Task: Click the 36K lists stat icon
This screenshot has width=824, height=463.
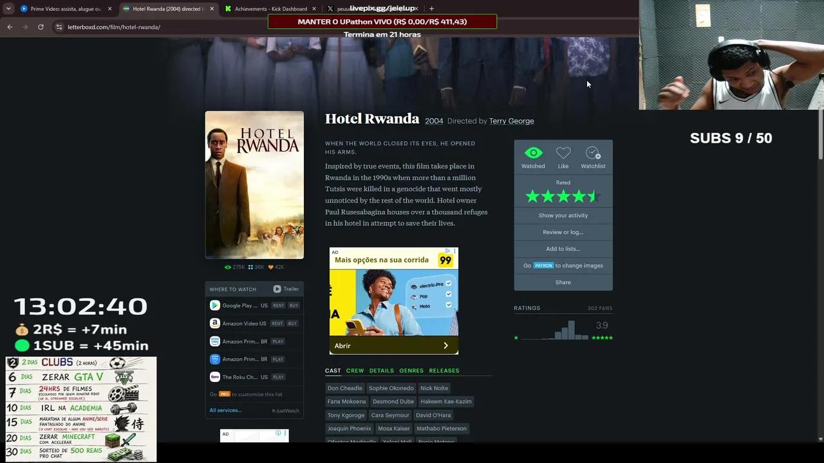Action: coord(256,267)
